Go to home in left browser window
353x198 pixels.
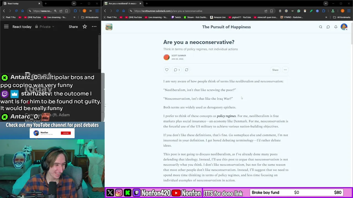(22, 11)
